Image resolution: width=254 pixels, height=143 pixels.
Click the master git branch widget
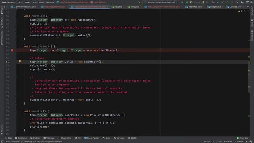pyautogui.click(x=239, y=141)
